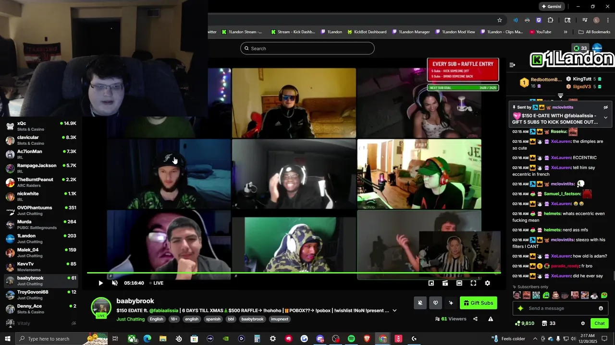The height and width of the screenshot is (345, 615).
Task: Open Spotify from the taskbar
Action: 351,339
